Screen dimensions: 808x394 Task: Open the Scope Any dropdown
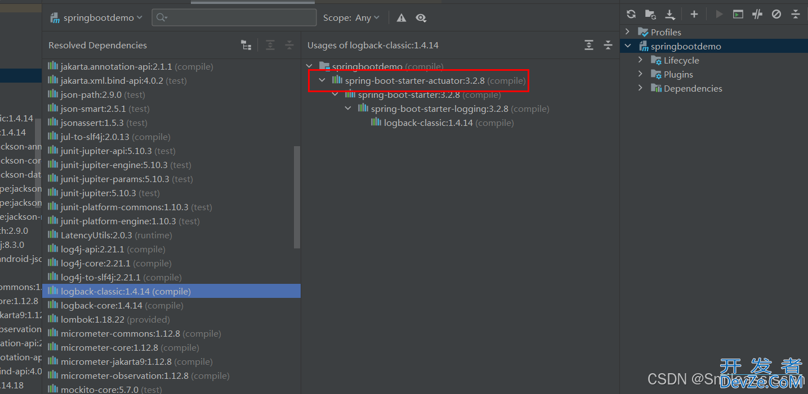click(x=351, y=18)
